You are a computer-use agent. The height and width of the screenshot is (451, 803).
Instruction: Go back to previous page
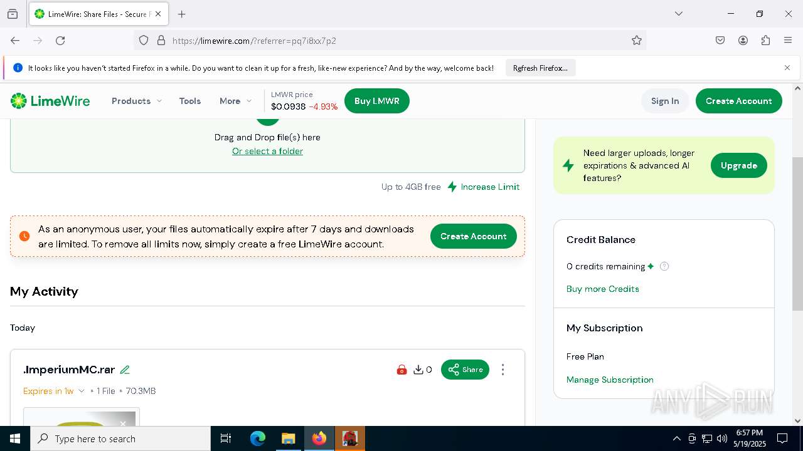[x=15, y=40]
